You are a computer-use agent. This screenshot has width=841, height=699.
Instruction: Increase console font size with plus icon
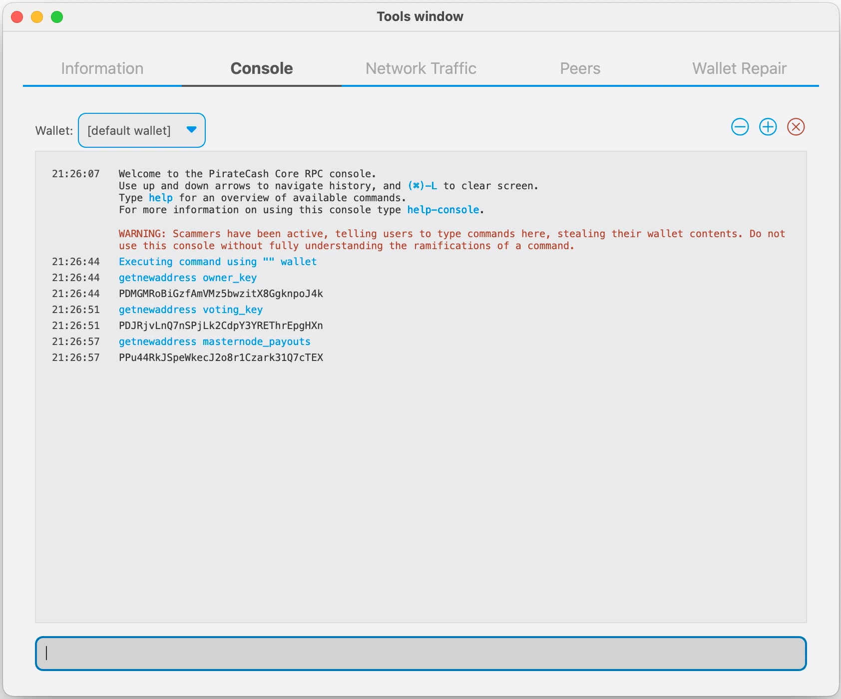tap(768, 127)
